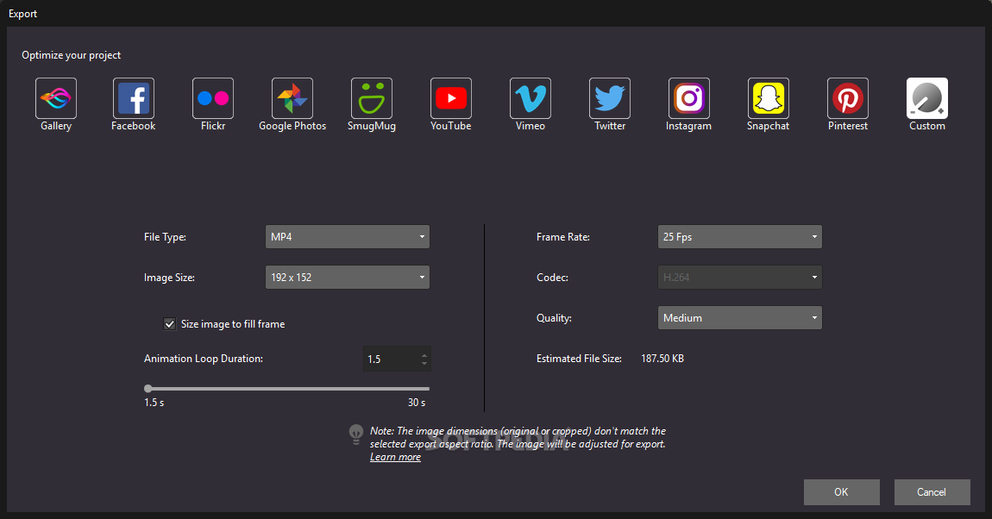Change the Quality dropdown from Medium
This screenshot has height=519, width=992.
click(739, 318)
